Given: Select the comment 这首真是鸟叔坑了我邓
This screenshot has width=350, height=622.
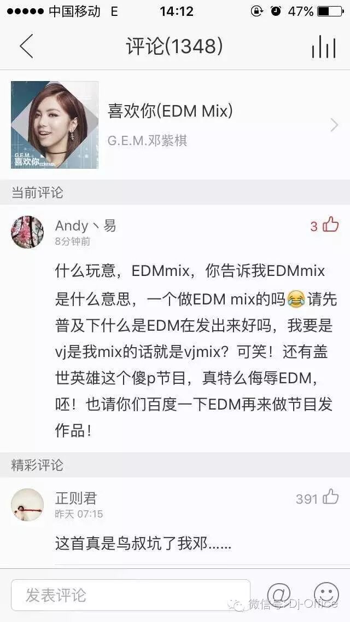Looking at the screenshot, I should coord(143,544).
